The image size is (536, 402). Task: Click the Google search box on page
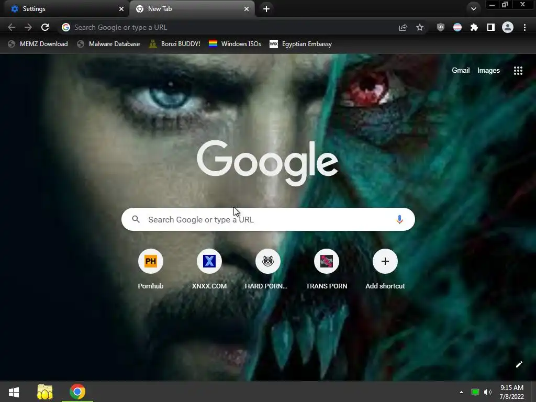268,219
